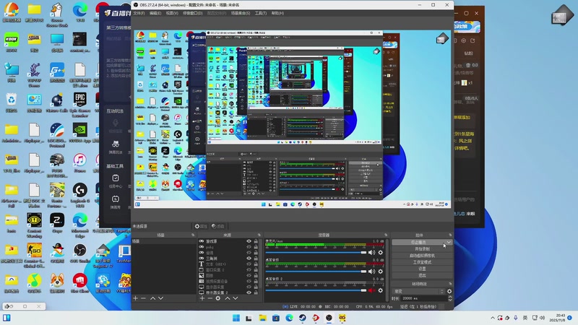
Task: Move the scene down with the arrow icon
Action: [x=160, y=298]
